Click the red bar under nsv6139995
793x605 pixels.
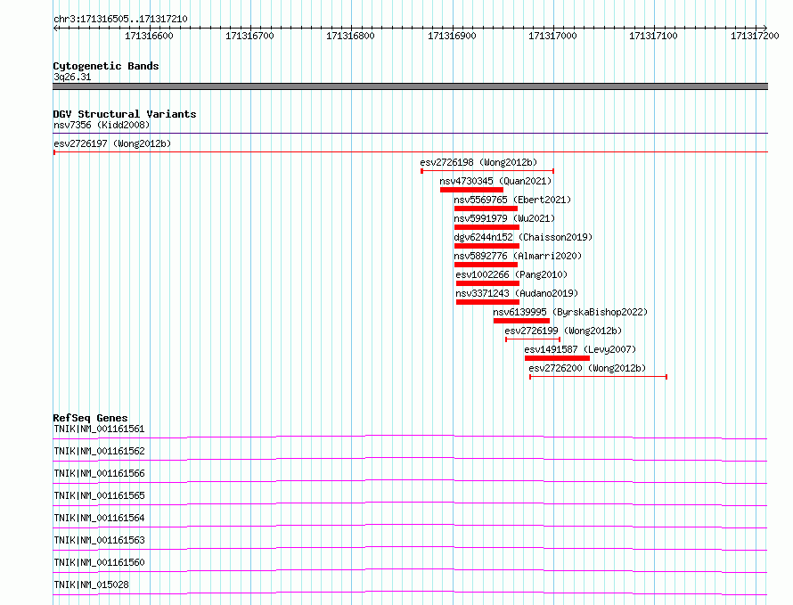click(x=521, y=321)
